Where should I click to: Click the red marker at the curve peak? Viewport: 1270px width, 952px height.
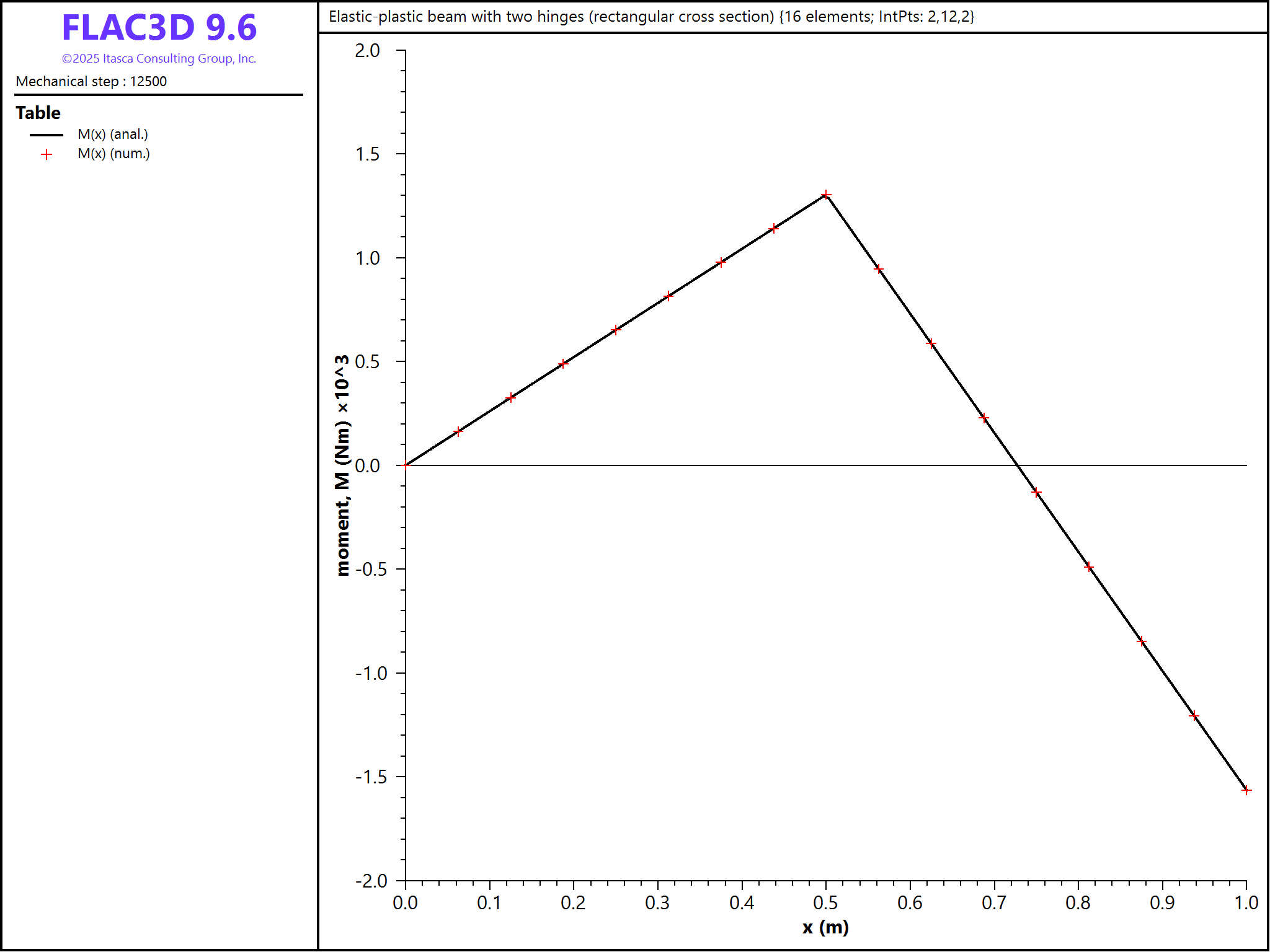tap(826, 195)
